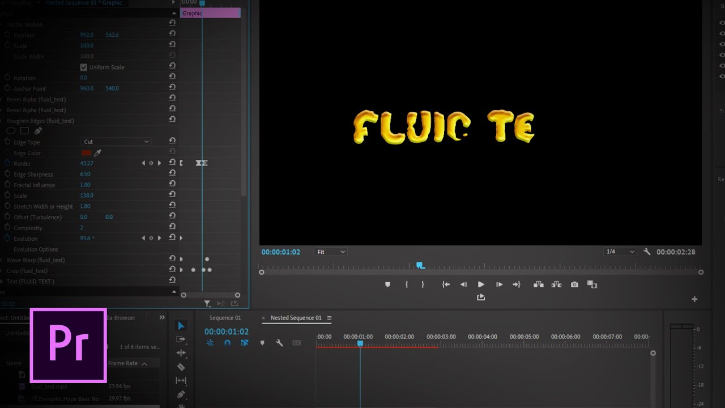Open Nested Sequence 01 panel menu
The width and height of the screenshot is (725, 408).
[329, 318]
